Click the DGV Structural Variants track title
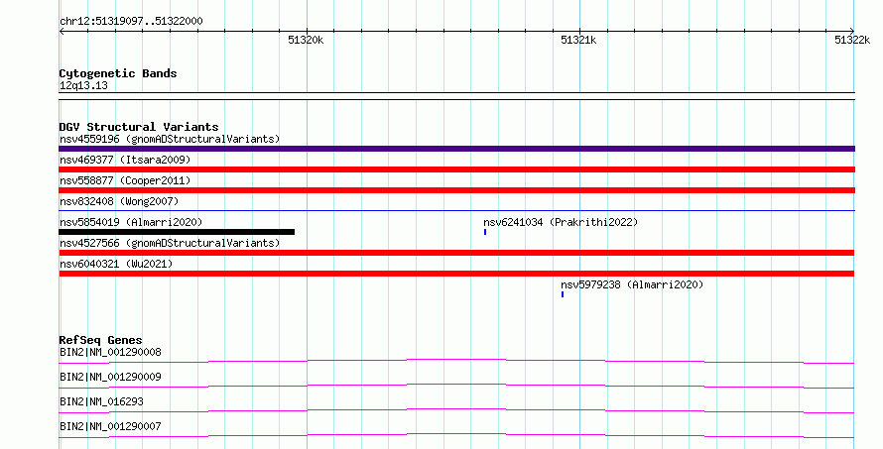 (x=139, y=127)
